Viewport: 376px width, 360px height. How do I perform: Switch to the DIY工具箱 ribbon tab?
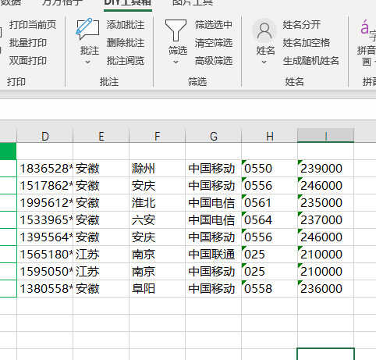pos(128,3)
